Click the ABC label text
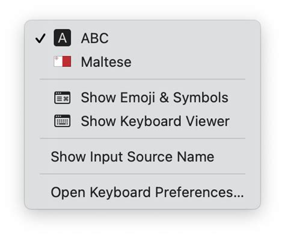Viewport: 285px width, 238px height. coord(94,38)
